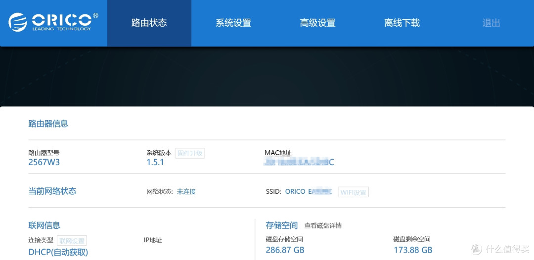Open the 高级设置 tab

tap(317, 23)
